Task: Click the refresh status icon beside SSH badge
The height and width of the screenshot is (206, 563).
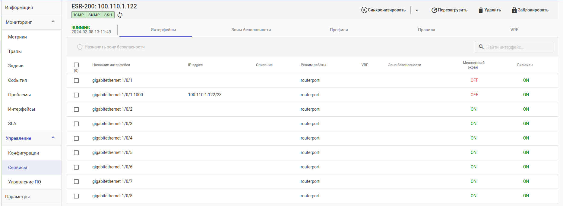Action: pos(120,15)
